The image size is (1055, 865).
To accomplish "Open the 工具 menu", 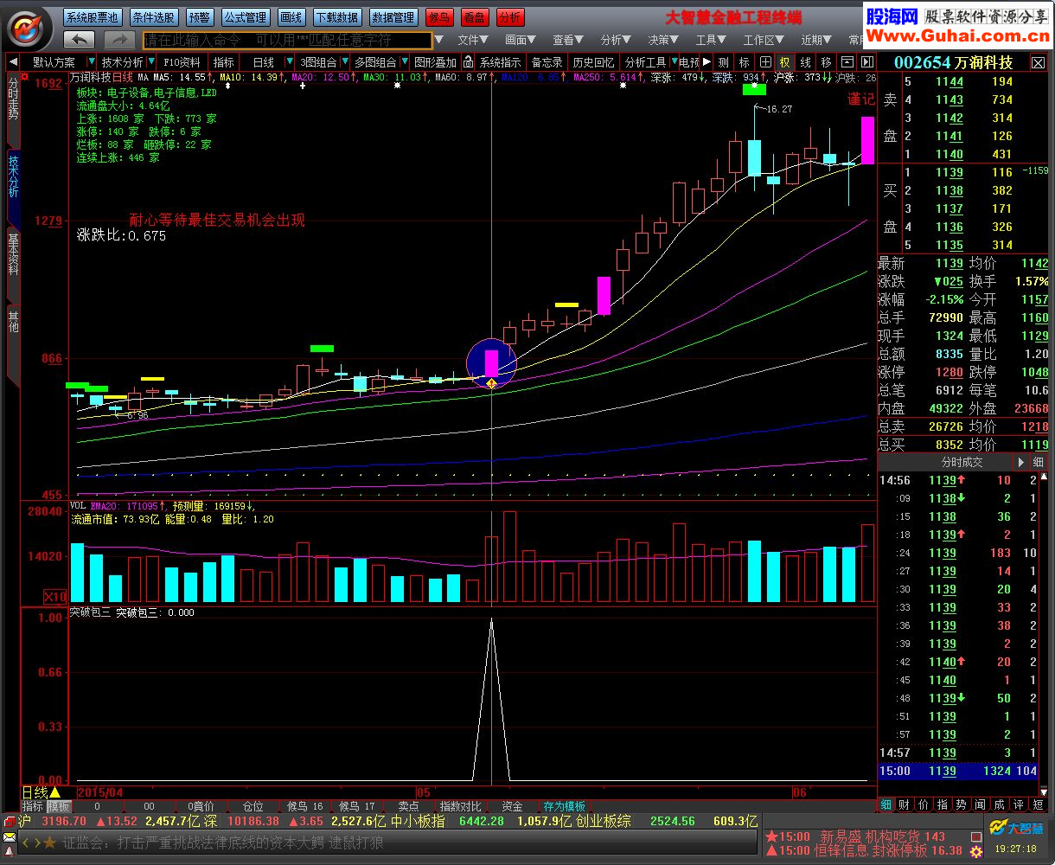I will (x=711, y=40).
